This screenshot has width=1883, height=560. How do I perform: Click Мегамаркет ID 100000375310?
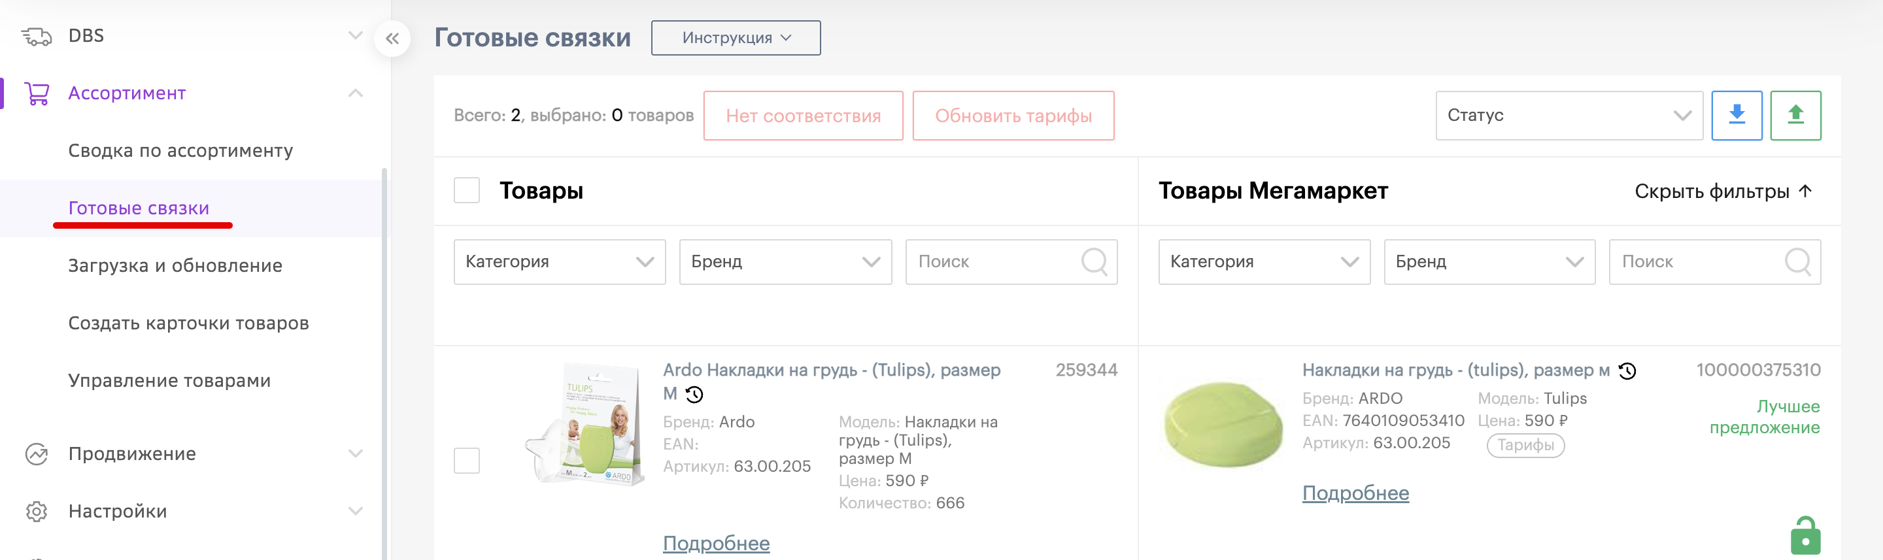click(x=1758, y=370)
